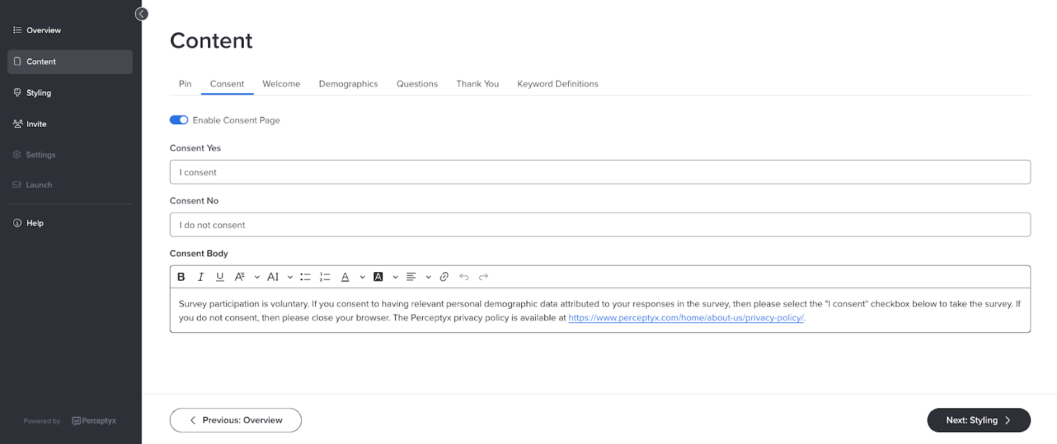Click the font color icon
This screenshot has width=1057, height=444.
point(345,277)
